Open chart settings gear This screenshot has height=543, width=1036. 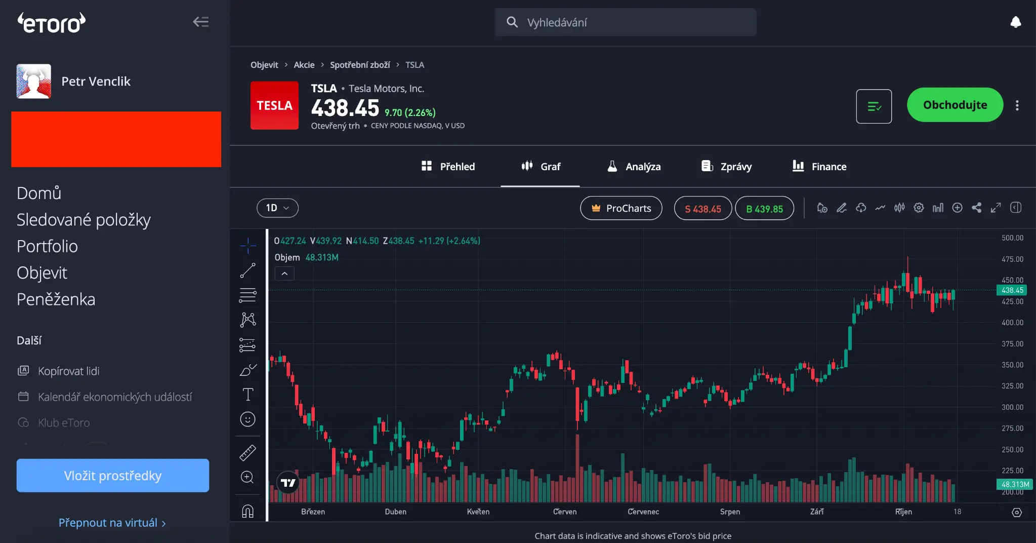919,208
